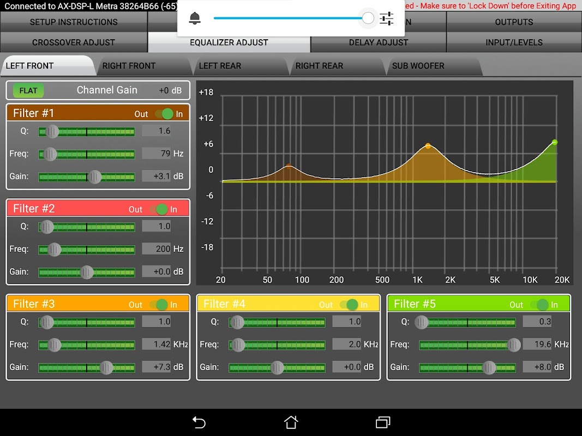Viewport: 582px width, 436px height.
Task: Select the orange peak marker on graph
Action: [428, 146]
